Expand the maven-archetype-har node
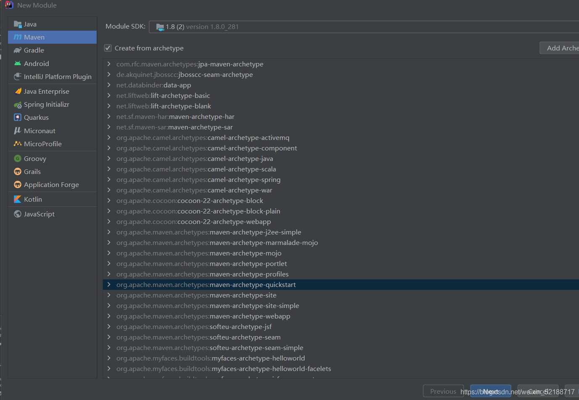Screen dimensions: 579x400 109,116
